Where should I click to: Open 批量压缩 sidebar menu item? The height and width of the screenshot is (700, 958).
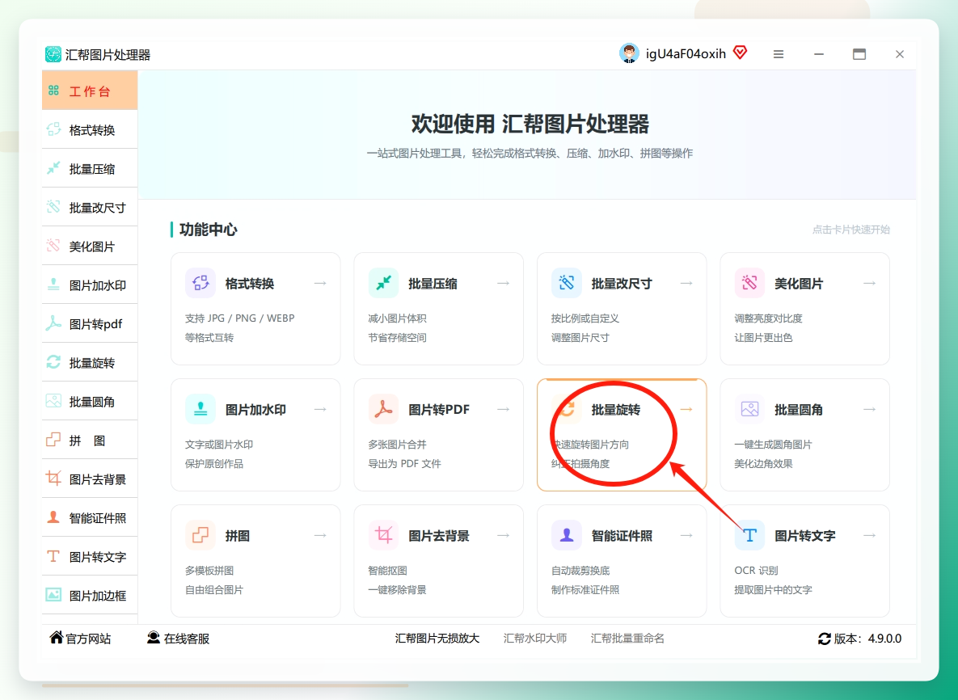click(90, 168)
